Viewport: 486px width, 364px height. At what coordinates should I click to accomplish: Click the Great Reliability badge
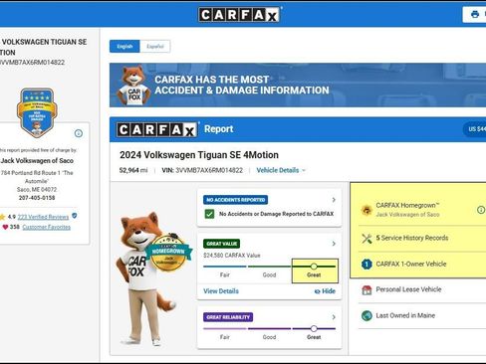click(228, 317)
